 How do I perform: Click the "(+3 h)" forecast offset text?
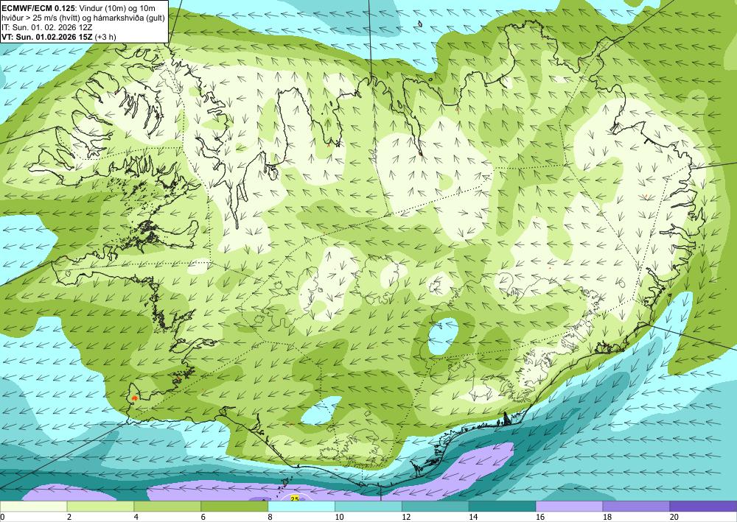[x=105, y=37]
